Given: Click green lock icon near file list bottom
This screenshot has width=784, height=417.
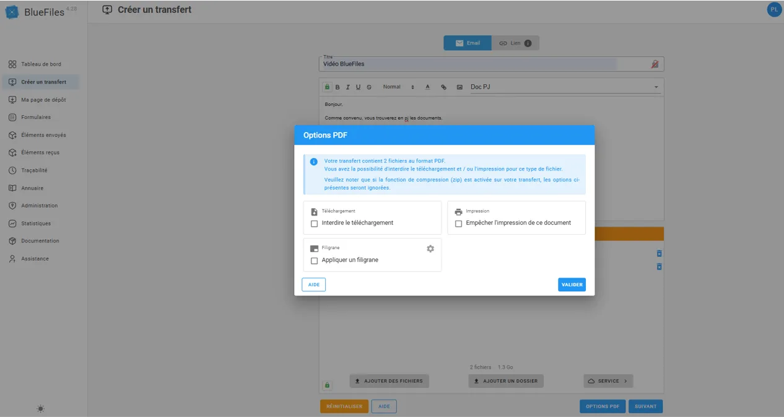Looking at the screenshot, I should [328, 385].
